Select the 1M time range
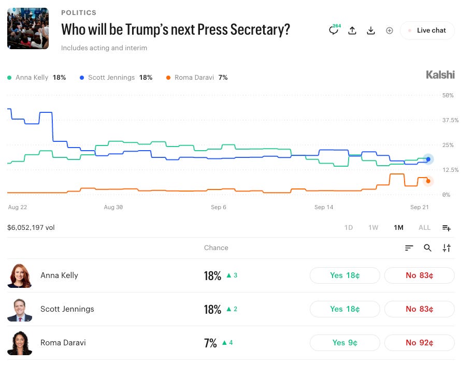 [398, 227]
